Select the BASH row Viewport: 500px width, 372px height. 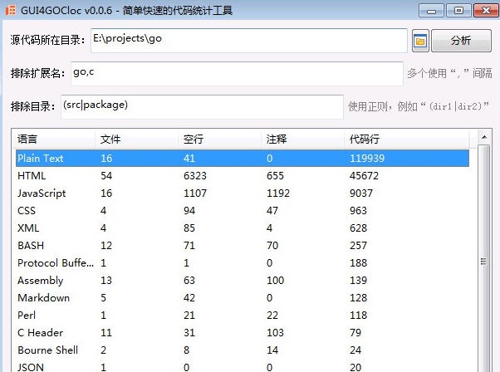point(243,246)
